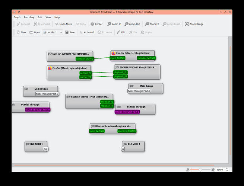Create a new patchbay with New
Image resolution: width=244 pixels, height=186 pixels.
[21, 32]
